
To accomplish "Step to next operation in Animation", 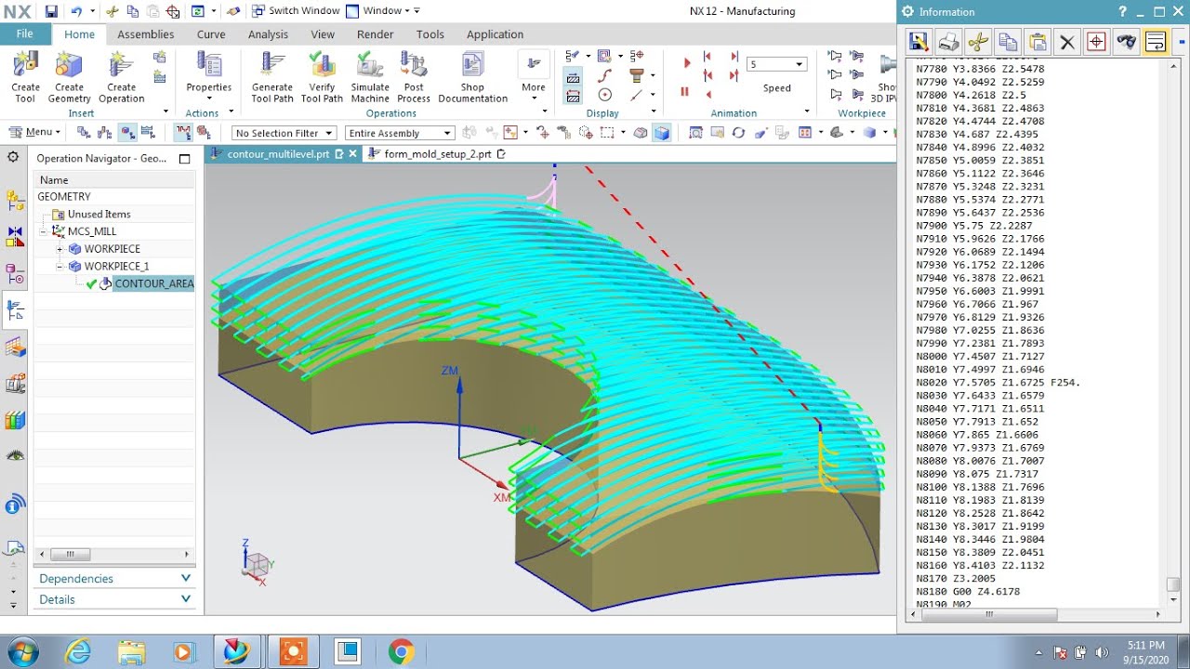I will 734,57.
